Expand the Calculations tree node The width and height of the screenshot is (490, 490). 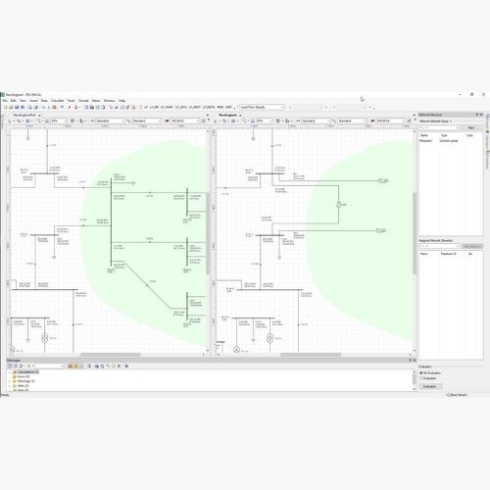coord(10,372)
